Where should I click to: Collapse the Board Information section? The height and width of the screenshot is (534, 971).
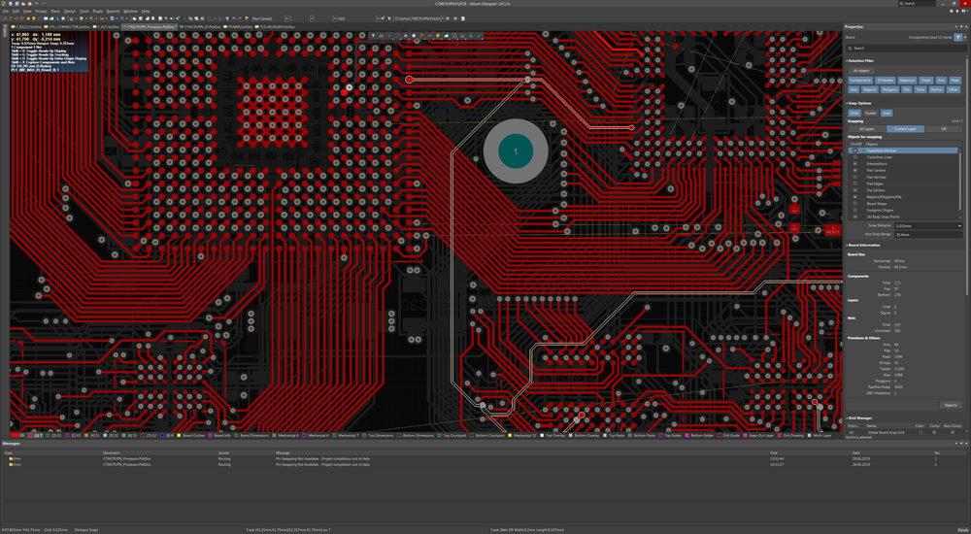pos(847,245)
